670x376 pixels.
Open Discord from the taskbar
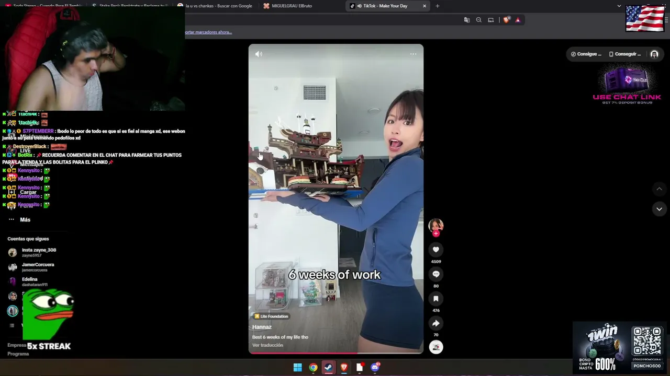click(x=375, y=367)
